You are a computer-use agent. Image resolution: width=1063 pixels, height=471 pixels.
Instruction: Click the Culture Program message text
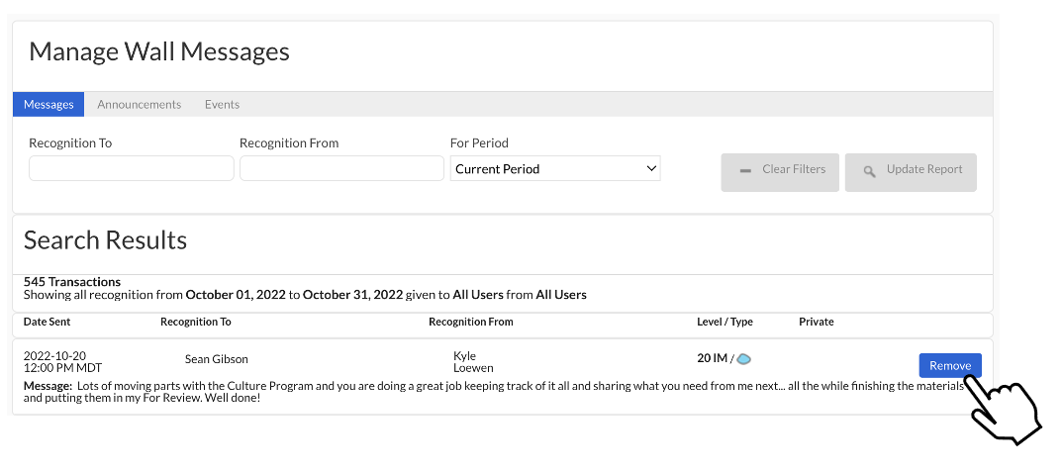494,392
